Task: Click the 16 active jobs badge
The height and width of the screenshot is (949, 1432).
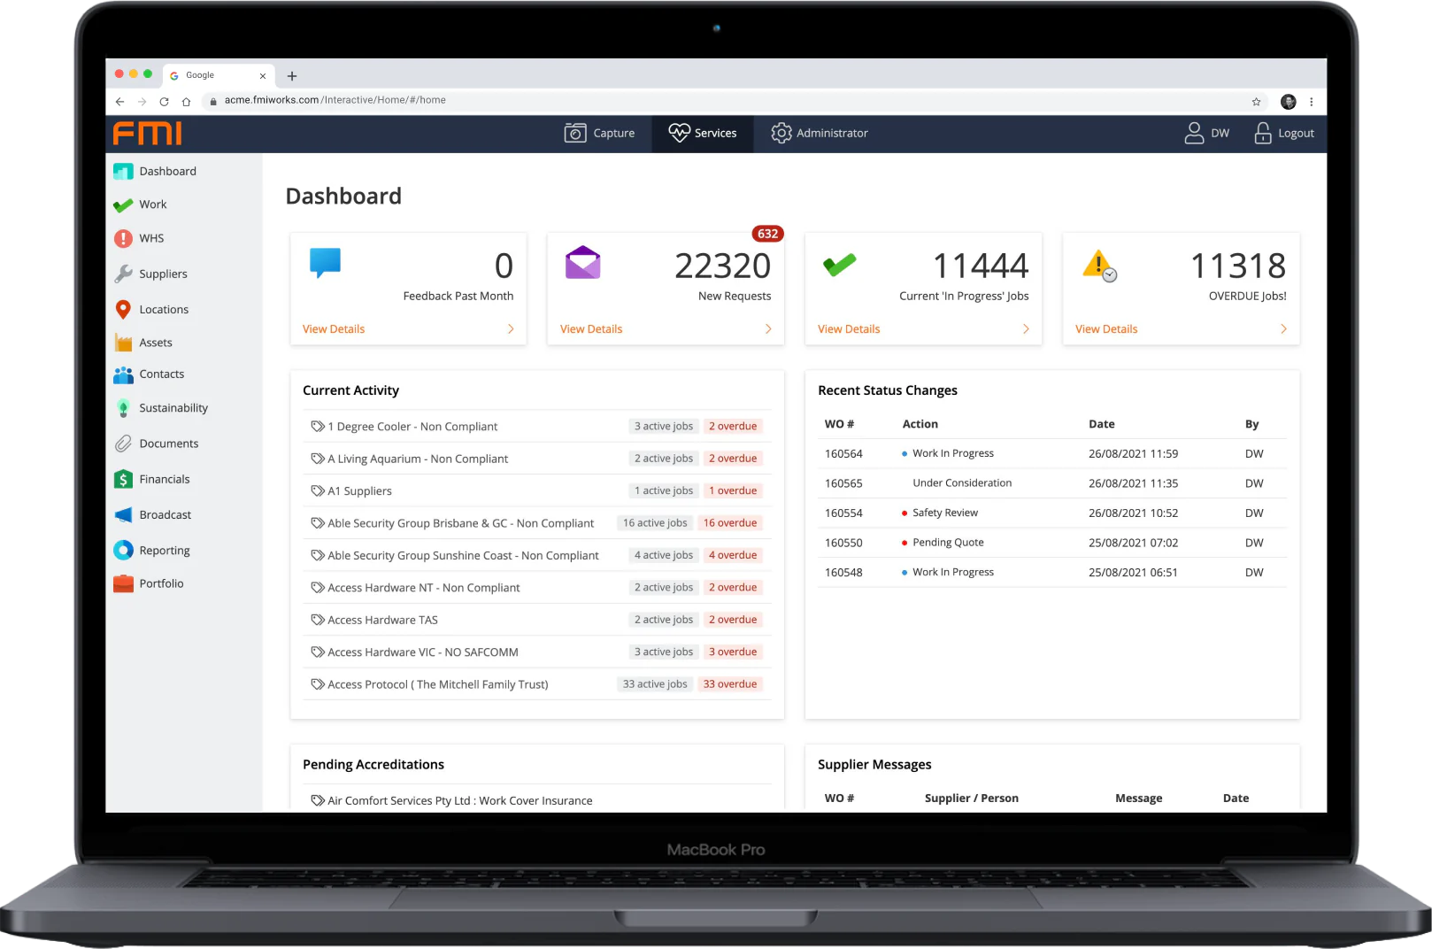Action: [x=655, y=523]
